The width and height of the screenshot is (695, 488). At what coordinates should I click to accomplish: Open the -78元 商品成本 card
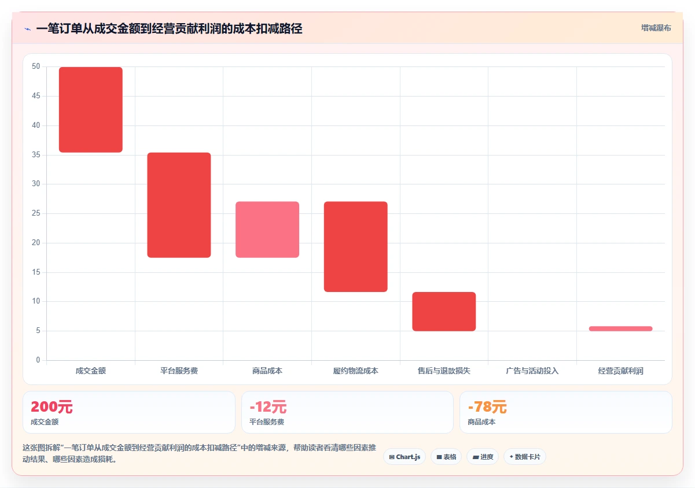click(566, 412)
